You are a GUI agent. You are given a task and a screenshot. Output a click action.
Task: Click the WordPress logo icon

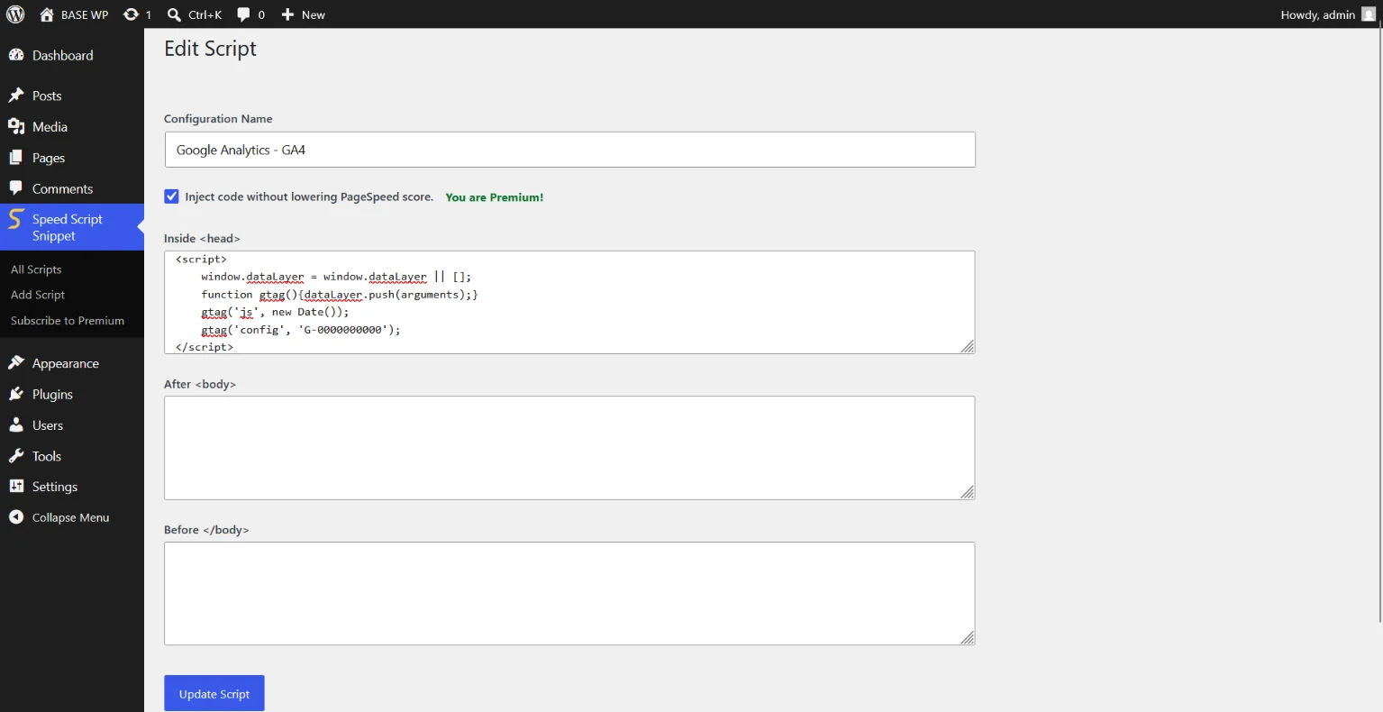(15, 14)
